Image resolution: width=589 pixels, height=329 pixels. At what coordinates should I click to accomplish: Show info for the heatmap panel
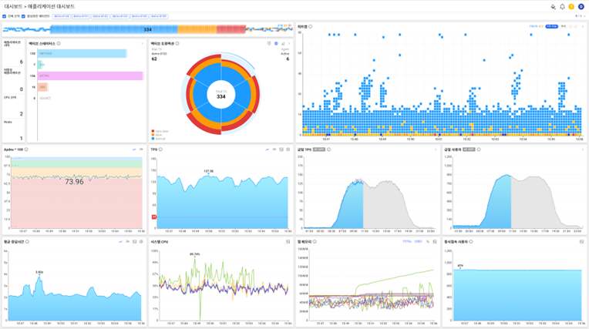(310, 27)
